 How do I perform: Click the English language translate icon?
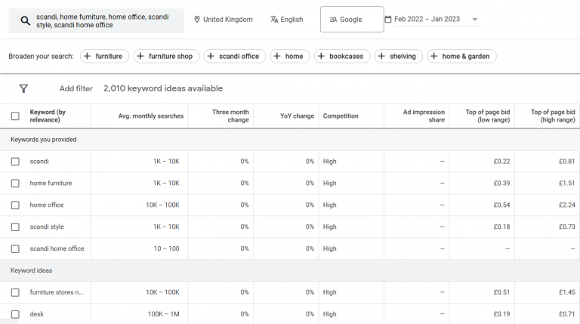point(274,20)
